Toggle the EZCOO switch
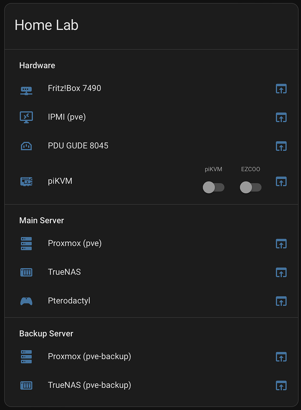 click(251, 187)
